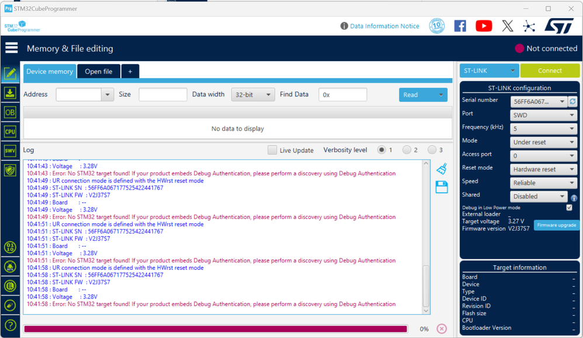
Task: Open ST YouTube channel icon
Action: [x=484, y=26]
